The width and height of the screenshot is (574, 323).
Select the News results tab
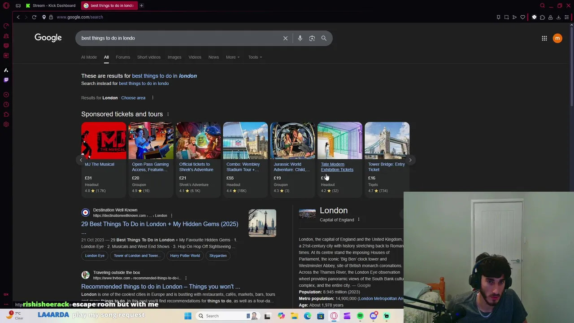pyautogui.click(x=213, y=57)
